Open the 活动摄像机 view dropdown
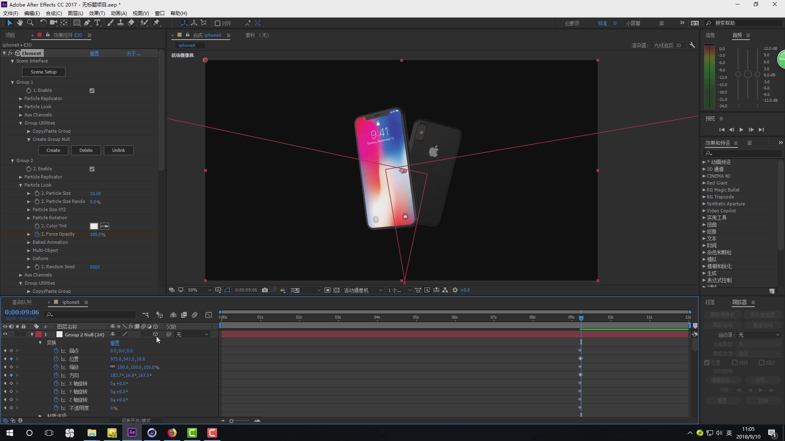This screenshot has width=785, height=441. click(363, 290)
